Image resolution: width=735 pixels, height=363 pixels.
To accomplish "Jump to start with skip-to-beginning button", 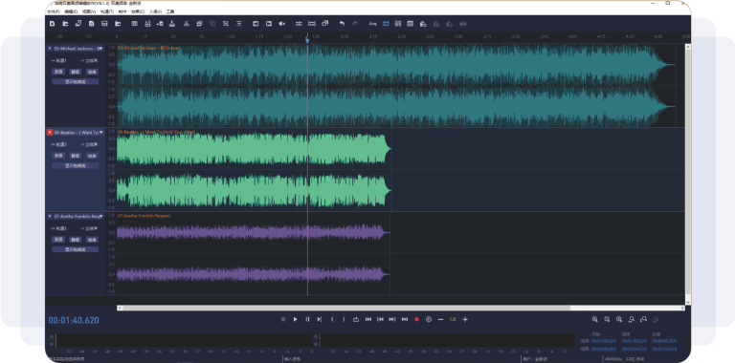I will point(368,319).
